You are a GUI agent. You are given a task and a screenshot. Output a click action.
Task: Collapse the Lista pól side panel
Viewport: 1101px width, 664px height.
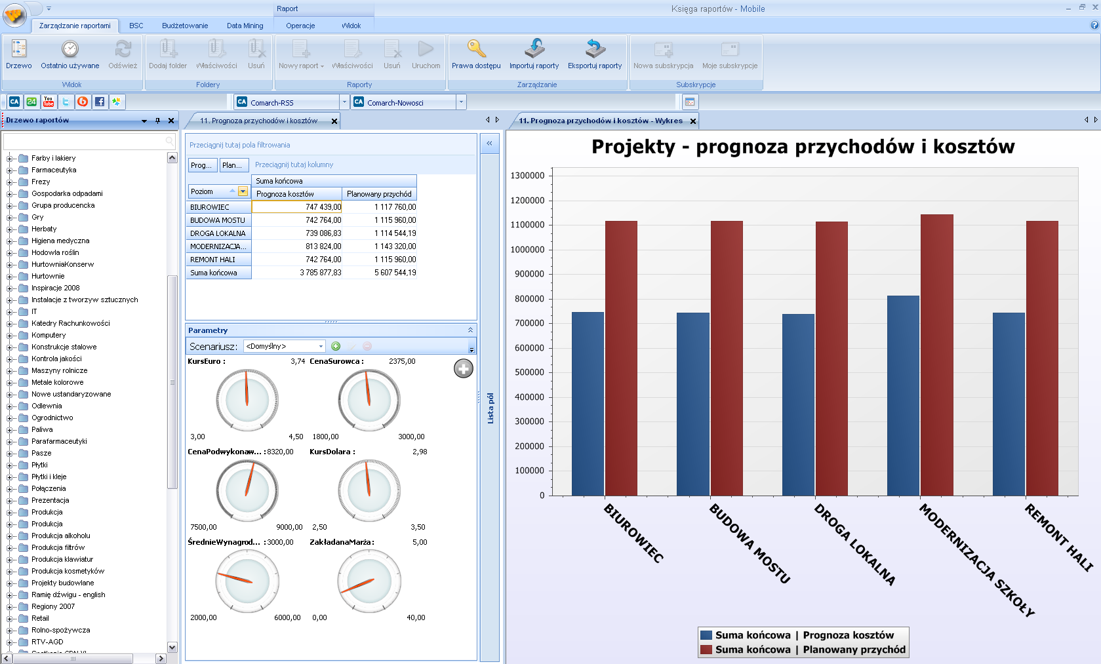(x=489, y=143)
